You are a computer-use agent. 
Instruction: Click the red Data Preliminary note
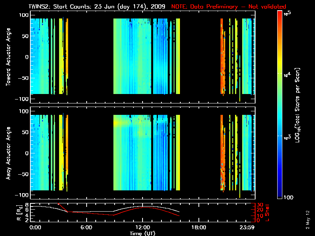click(228, 7)
